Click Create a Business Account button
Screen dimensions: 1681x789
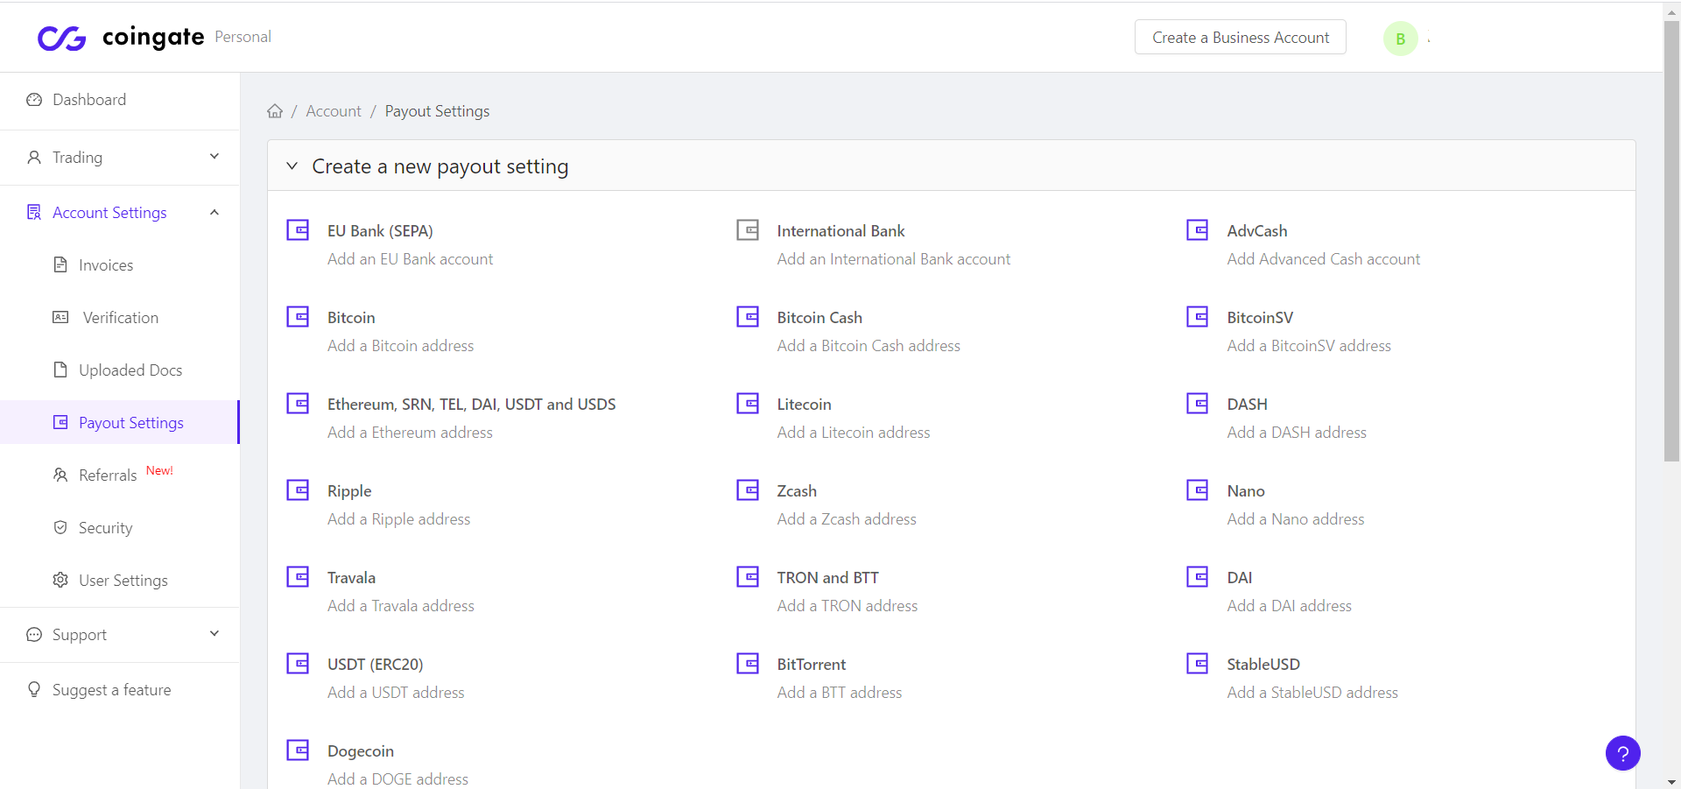coord(1241,38)
